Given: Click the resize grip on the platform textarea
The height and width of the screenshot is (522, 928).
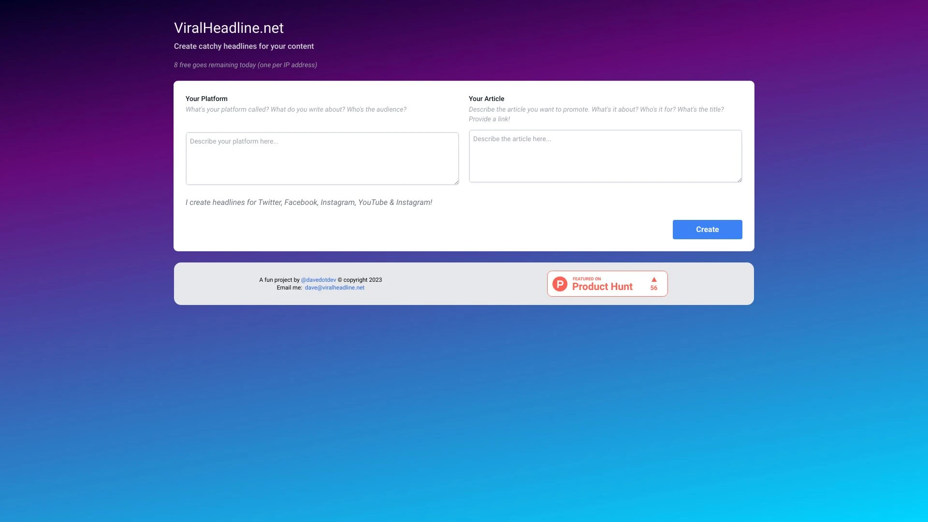Looking at the screenshot, I should click(456, 182).
